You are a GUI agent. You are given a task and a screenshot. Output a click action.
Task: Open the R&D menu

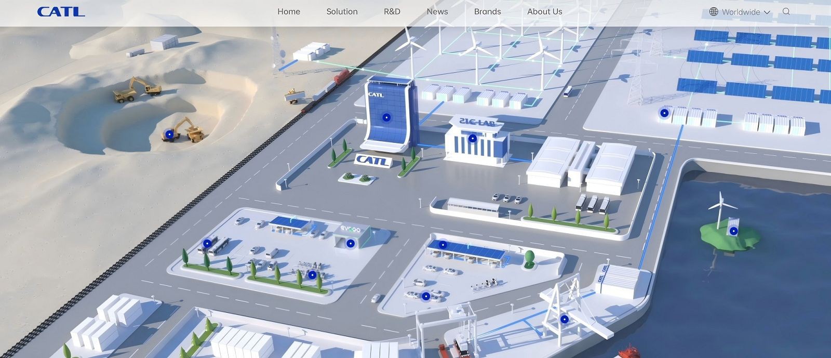click(x=392, y=11)
